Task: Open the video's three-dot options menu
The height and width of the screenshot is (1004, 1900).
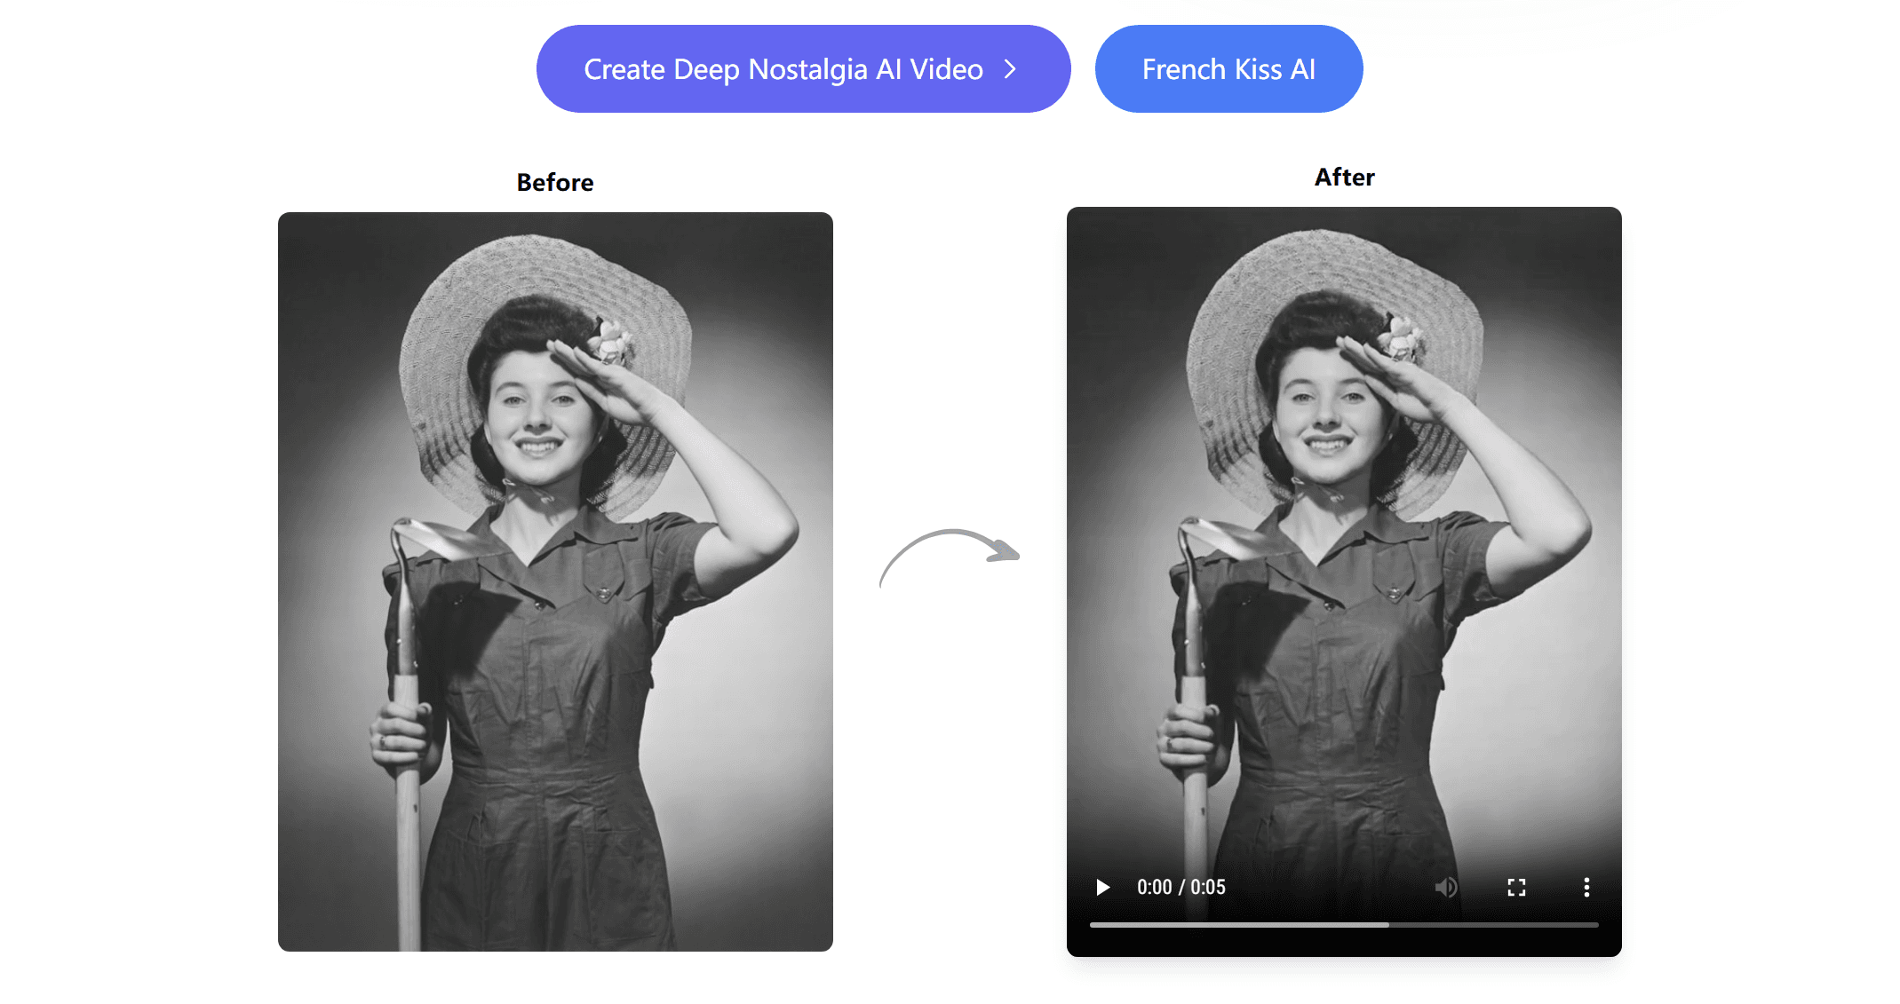Action: (1586, 888)
